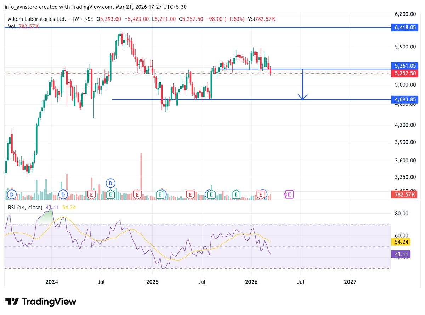The image size is (425, 315).
Task: Open the red earnings E marker in late 2024
Action: 137,194
